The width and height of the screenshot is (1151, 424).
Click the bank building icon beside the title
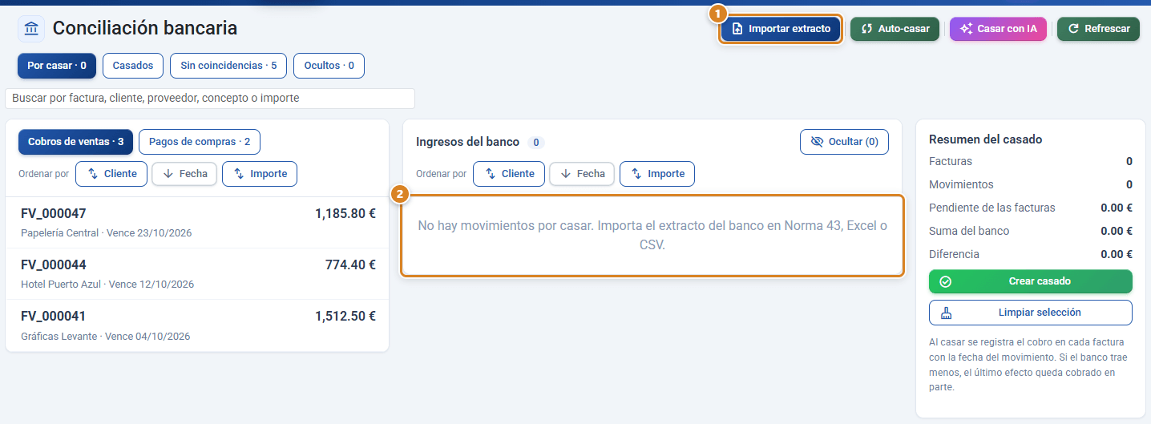tap(31, 29)
